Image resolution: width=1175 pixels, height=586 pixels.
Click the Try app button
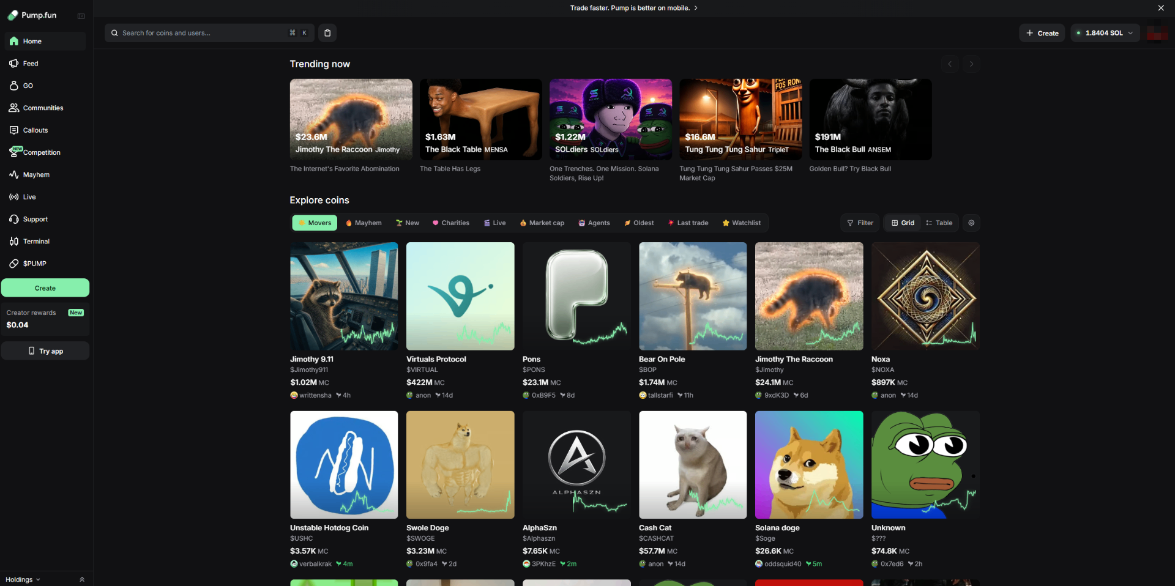[45, 351]
